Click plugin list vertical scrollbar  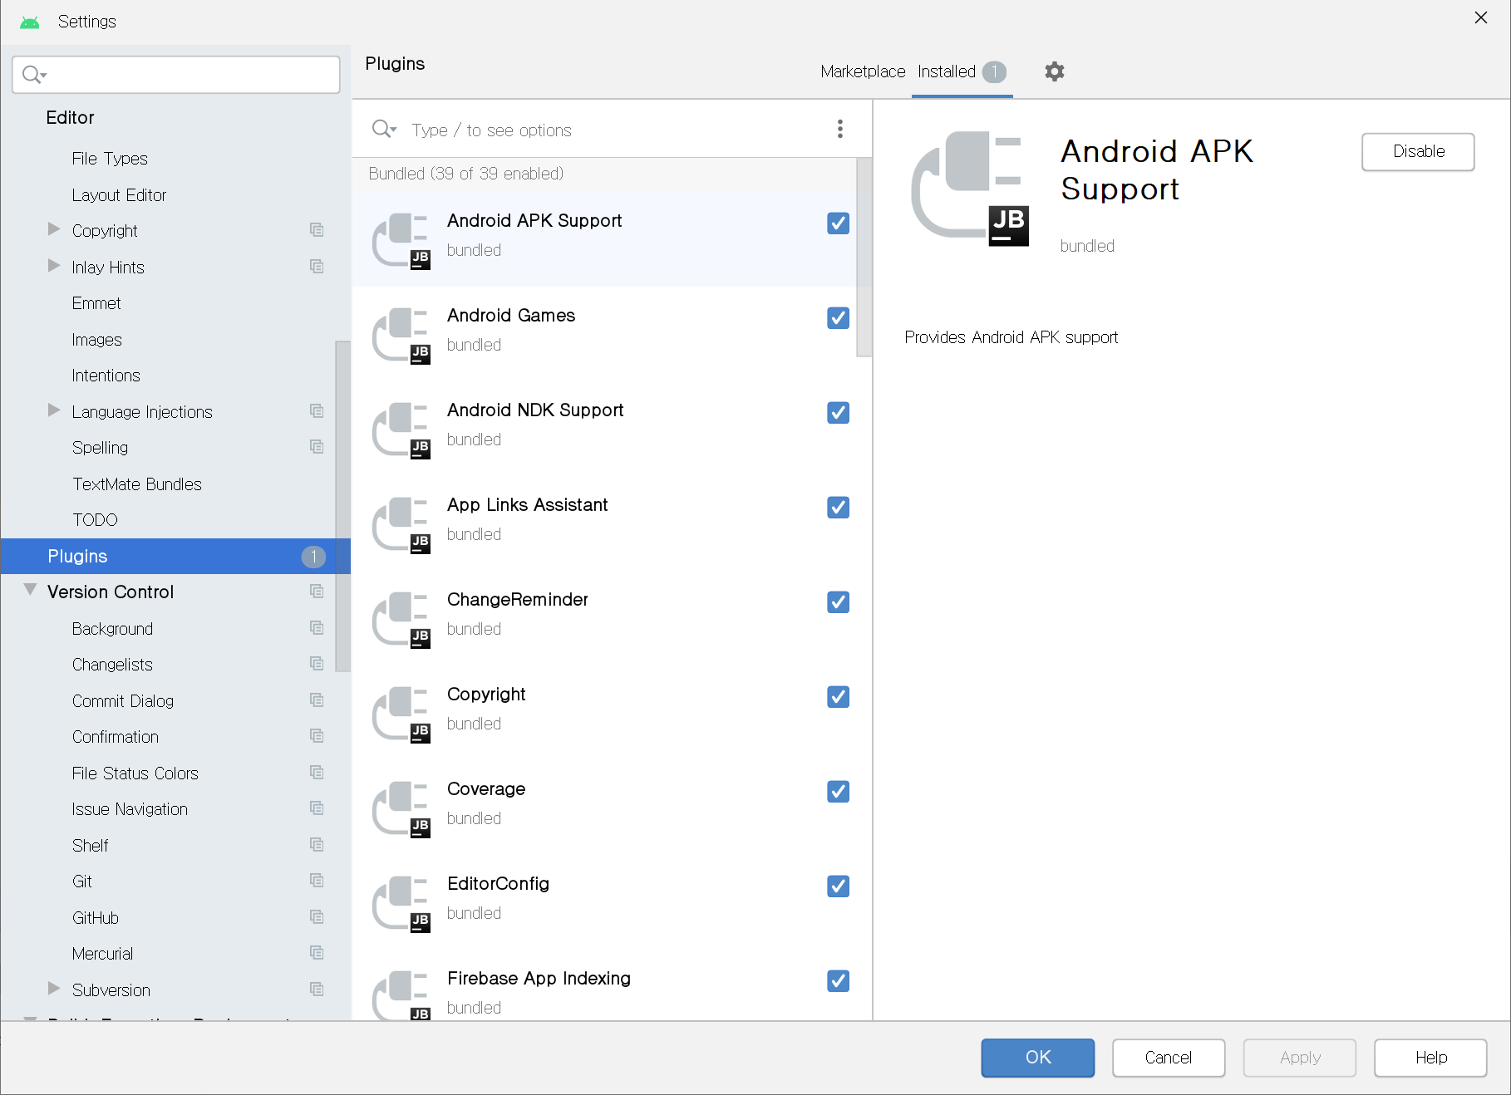point(864,258)
